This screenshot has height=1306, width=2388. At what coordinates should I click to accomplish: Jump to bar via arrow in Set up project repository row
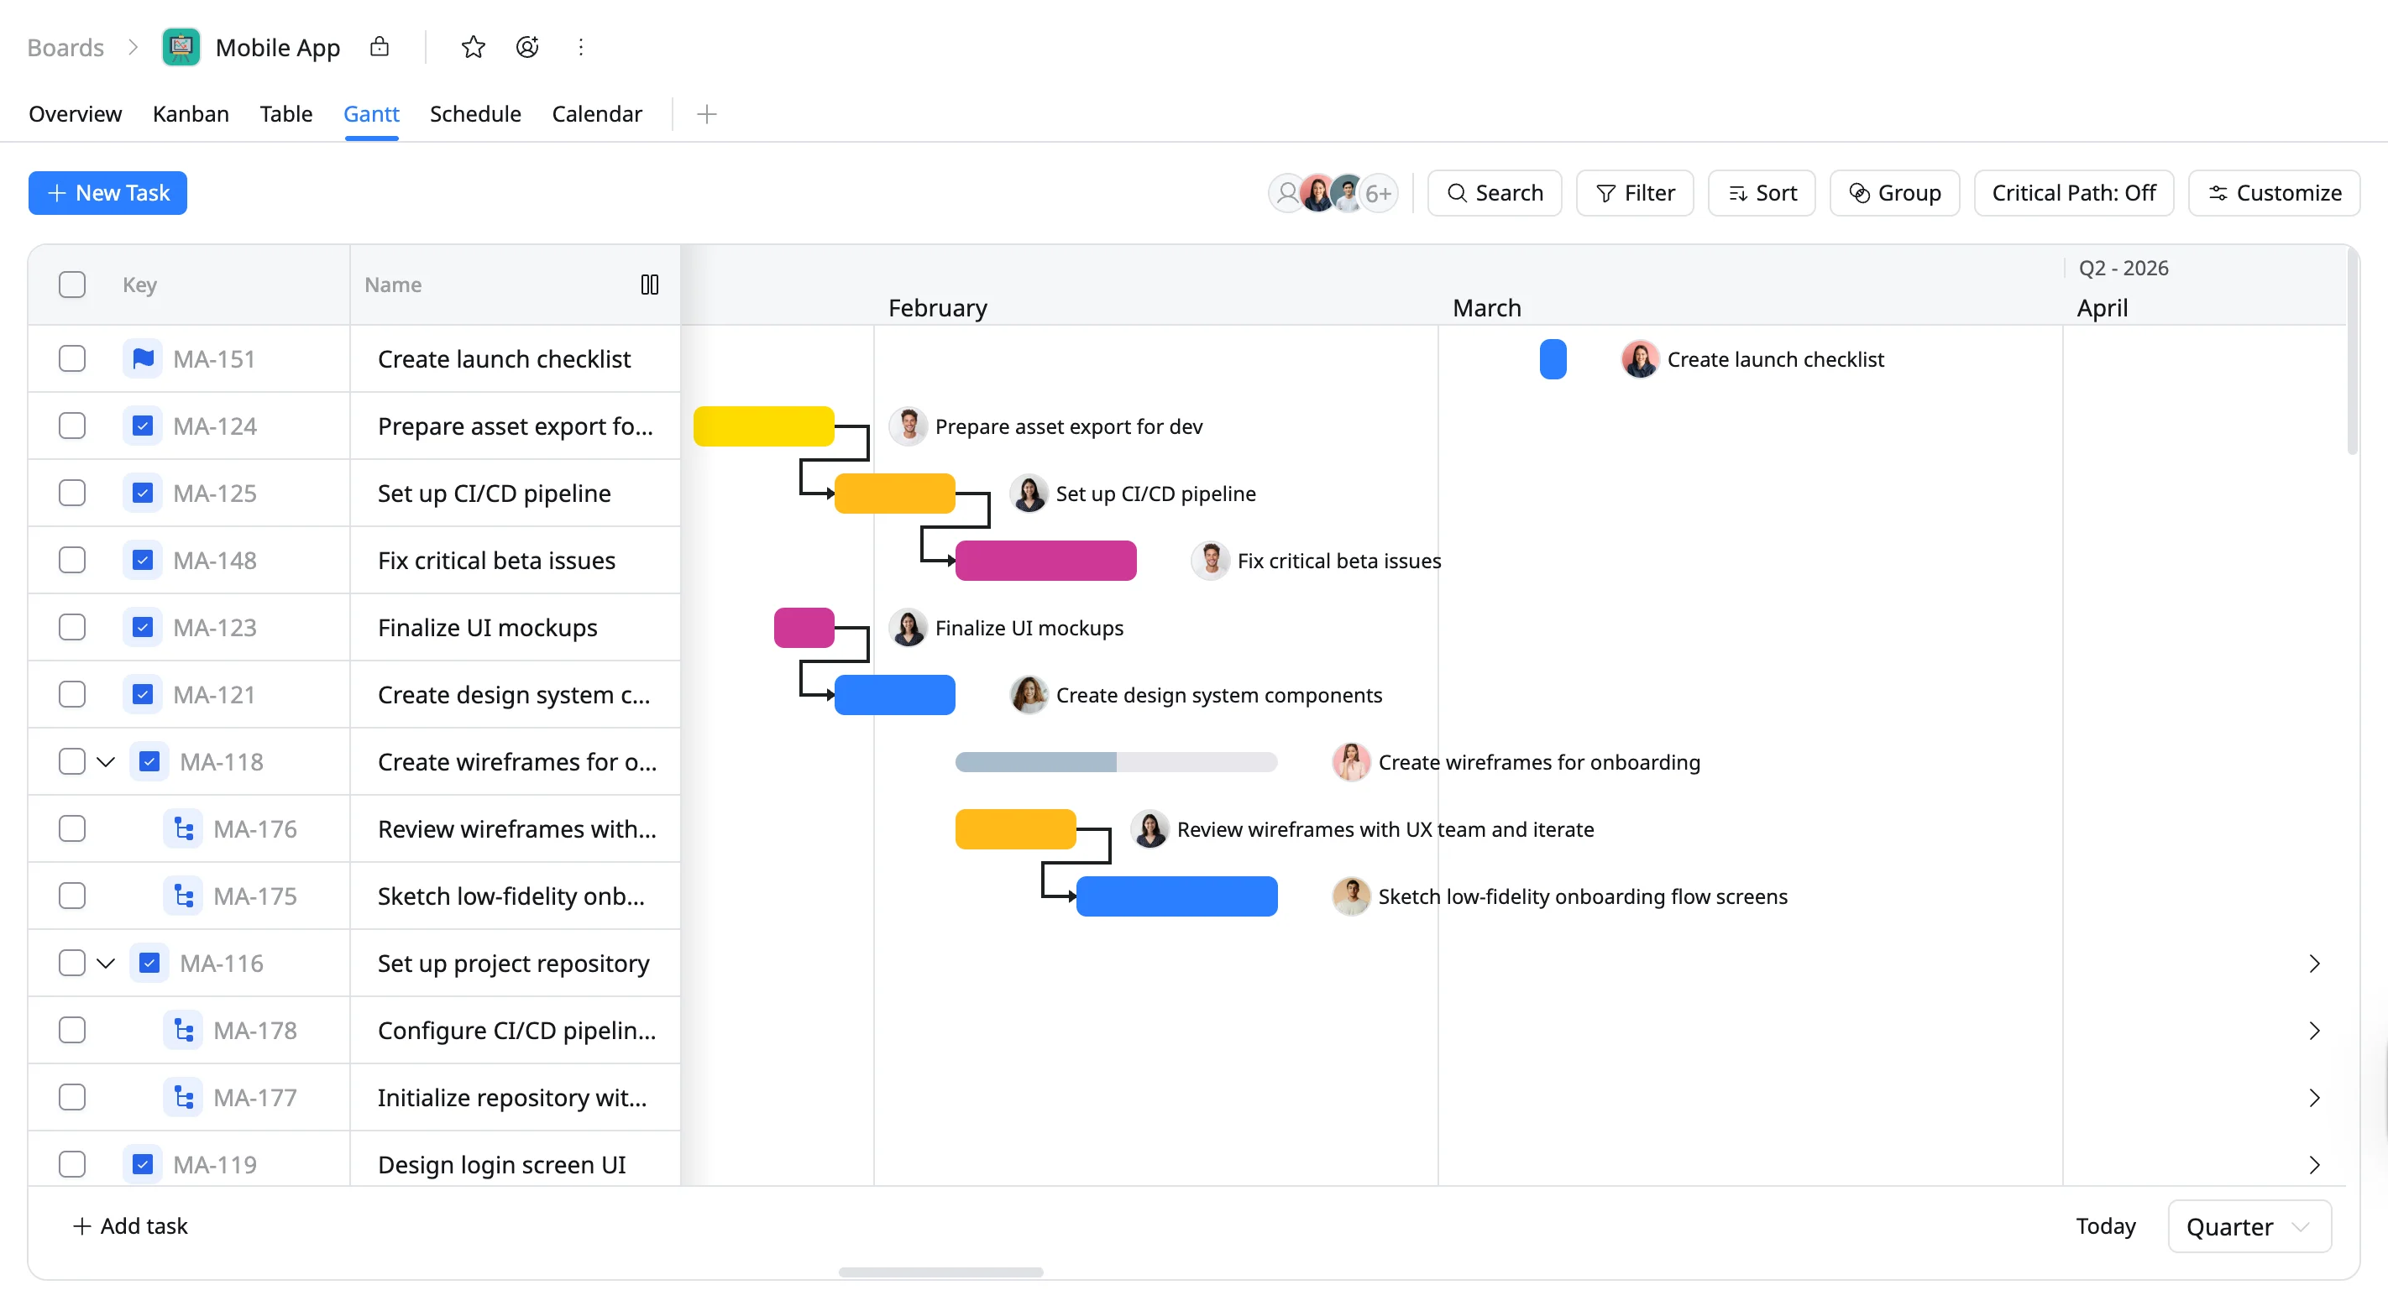tap(2314, 963)
